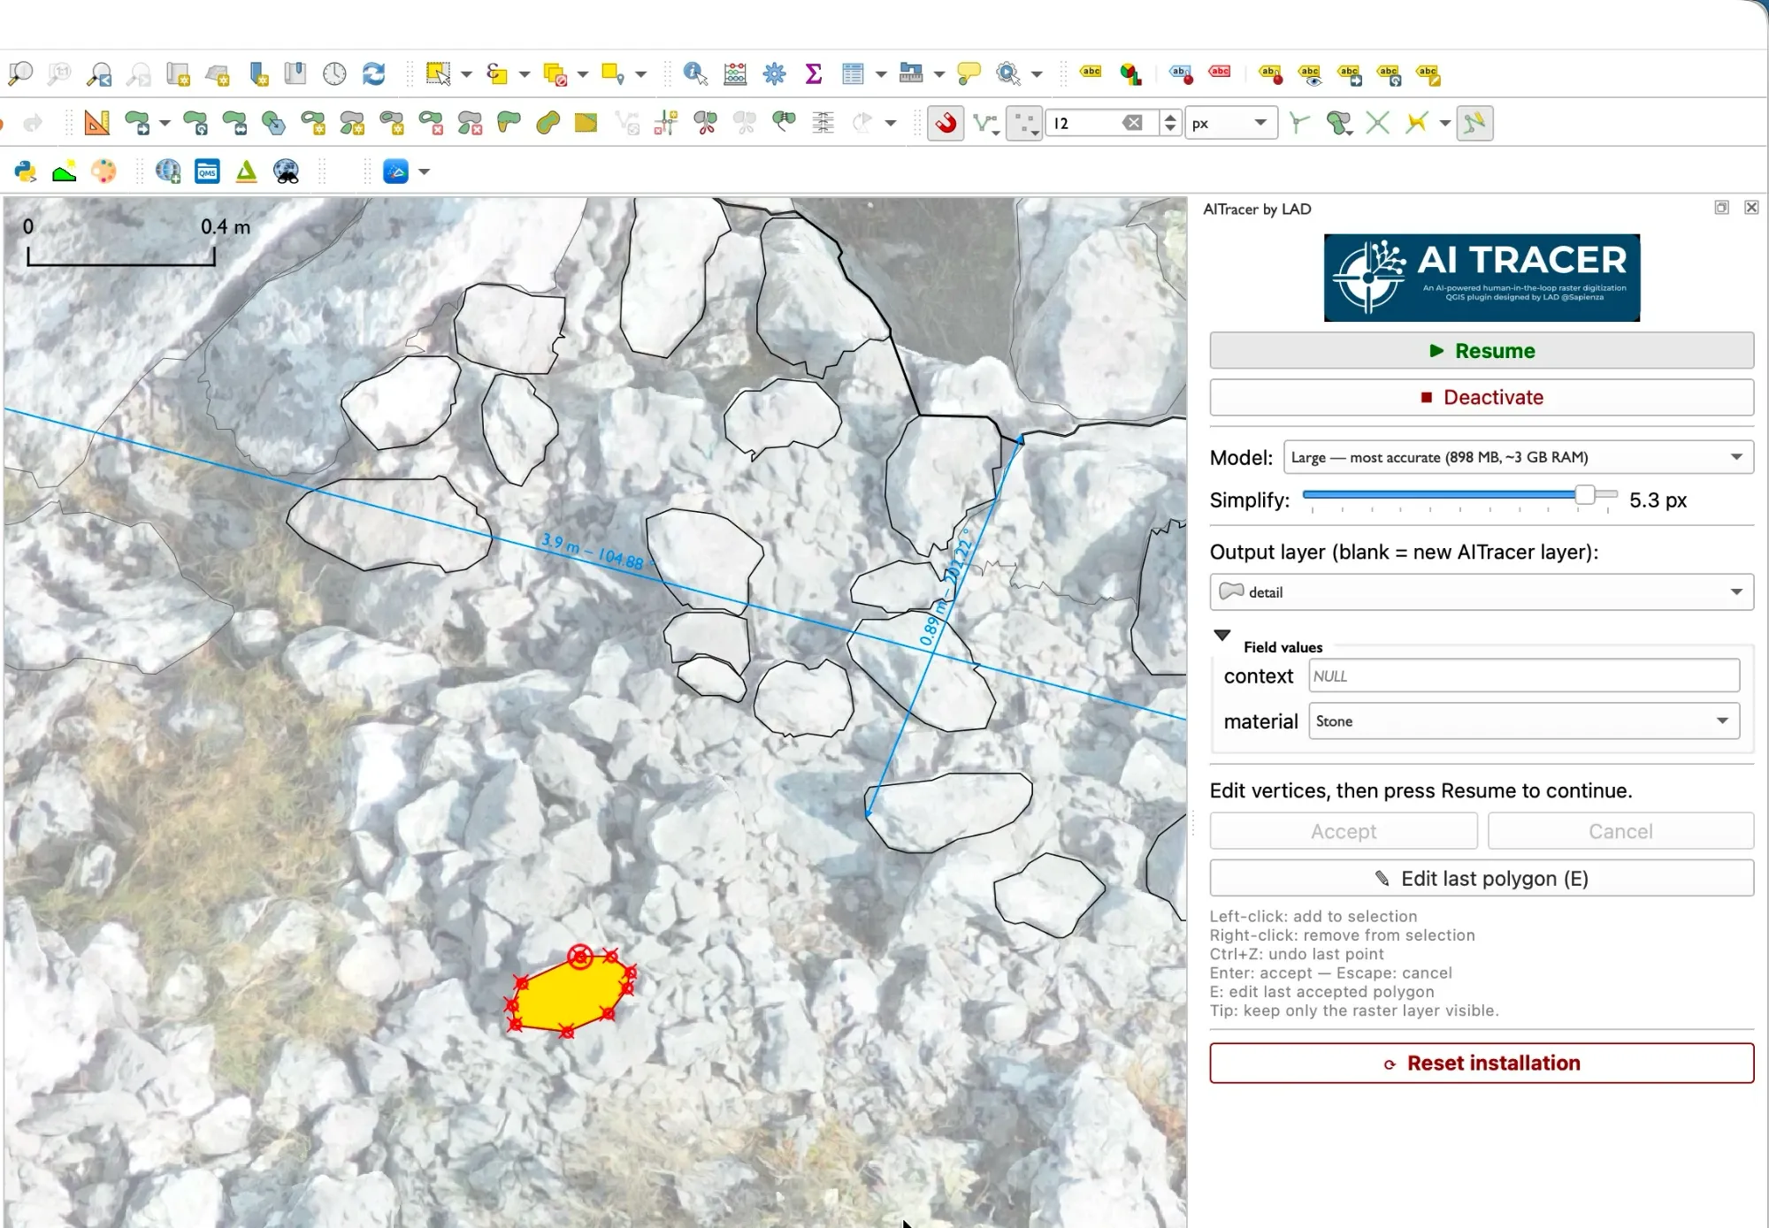This screenshot has width=1769, height=1228.
Task: Click the Diagram Options pie-chart icon
Action: [x=1130, y=74]
